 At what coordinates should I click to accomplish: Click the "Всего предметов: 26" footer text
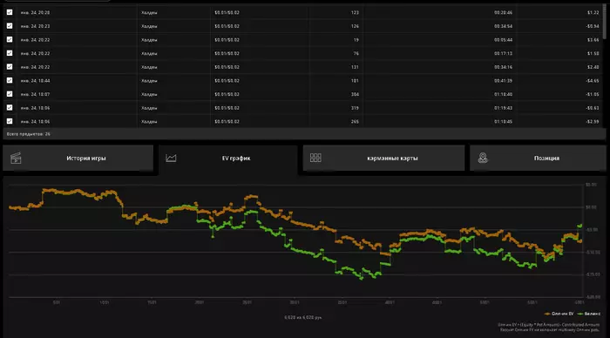[29, 134]
